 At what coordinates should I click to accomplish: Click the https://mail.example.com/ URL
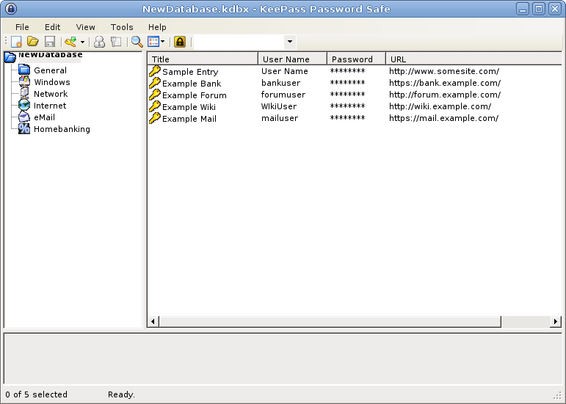[443, 118]
